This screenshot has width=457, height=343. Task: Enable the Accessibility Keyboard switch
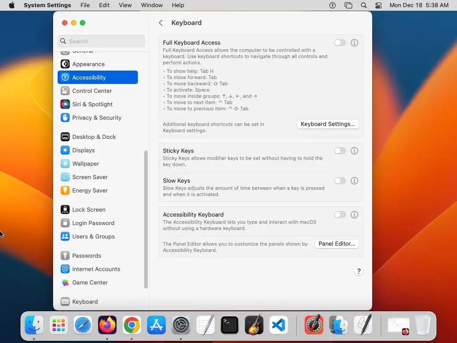point(340,215)
